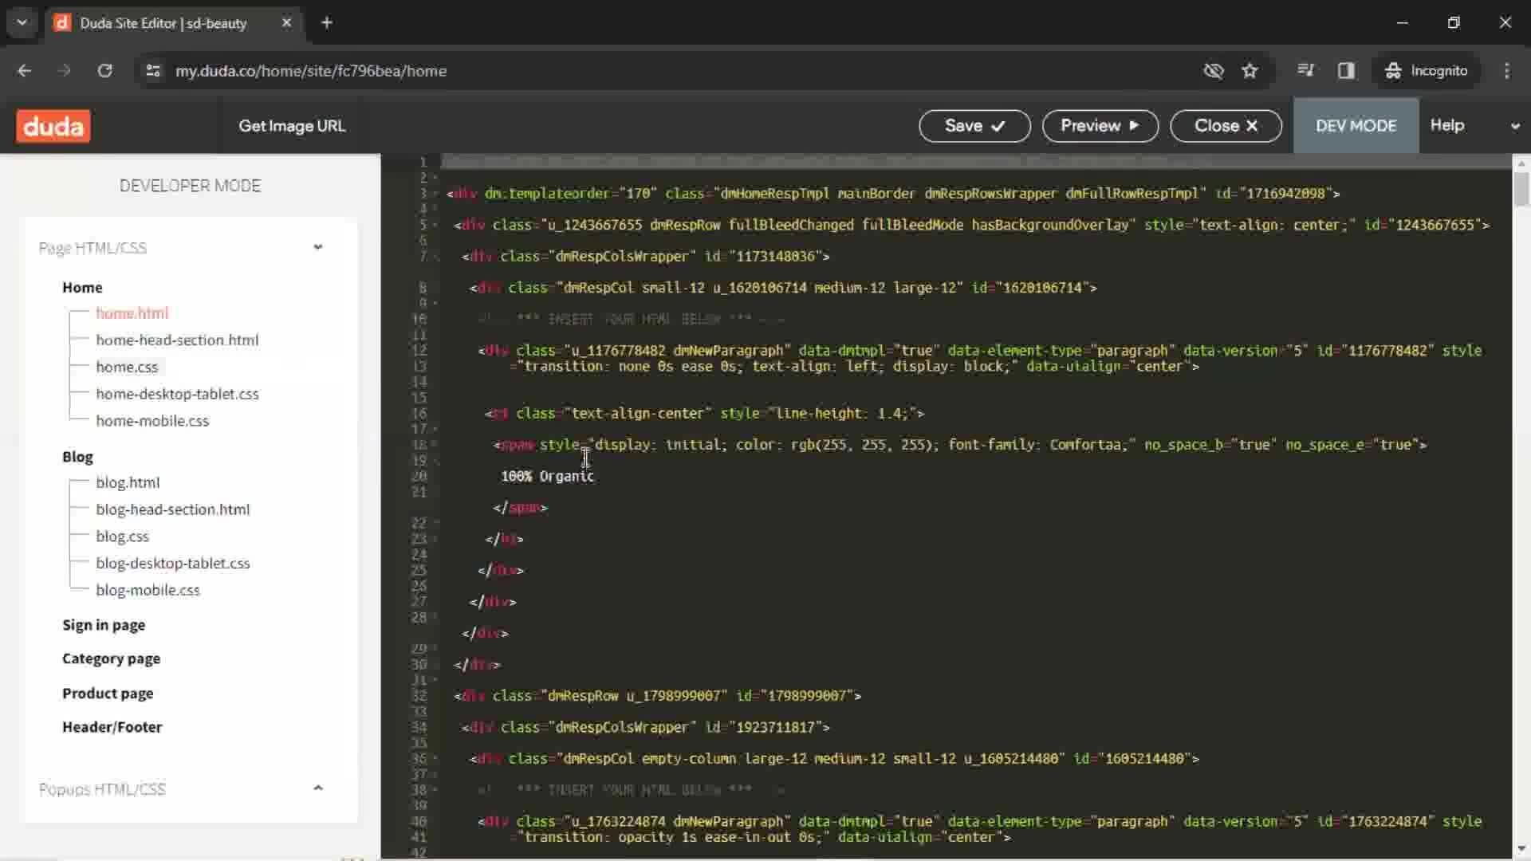Click the DEVELOPER MODE heading
Viewport: 1531px width, 861px height.
point(190,186)
